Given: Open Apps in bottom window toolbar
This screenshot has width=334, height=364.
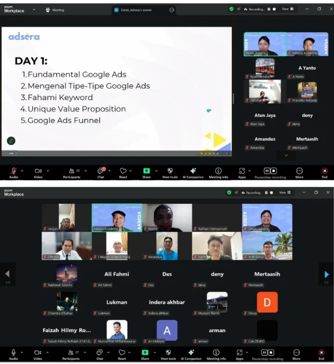Looking at the screenshot, I should [x=240, y=355].
